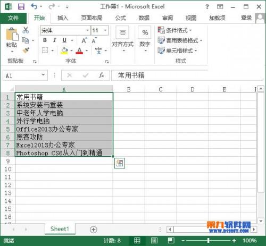Open ribbon display options icon
The height and width of the screenshot is (246, 266).
pyautogui.click(x=220, y=7)
